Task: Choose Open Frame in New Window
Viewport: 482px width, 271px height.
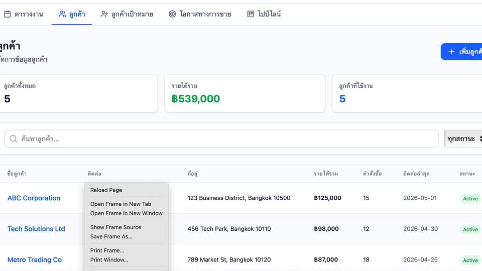Action: 127,213
